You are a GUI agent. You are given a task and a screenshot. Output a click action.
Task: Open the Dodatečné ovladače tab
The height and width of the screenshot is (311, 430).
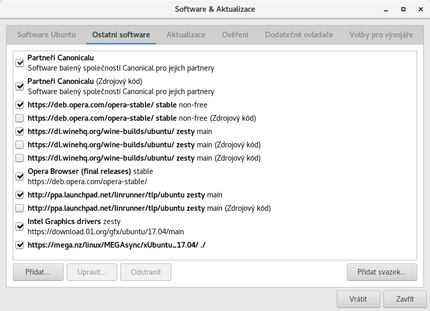point(299,35)
